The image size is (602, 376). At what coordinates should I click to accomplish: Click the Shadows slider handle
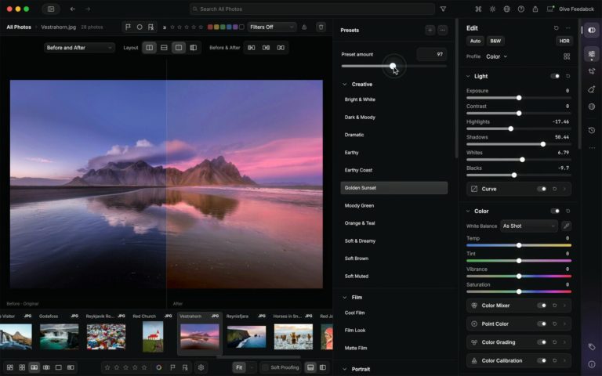click(543, 144)
